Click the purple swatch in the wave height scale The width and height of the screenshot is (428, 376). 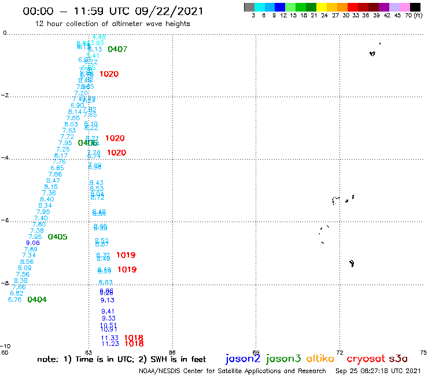coord(384,7)
